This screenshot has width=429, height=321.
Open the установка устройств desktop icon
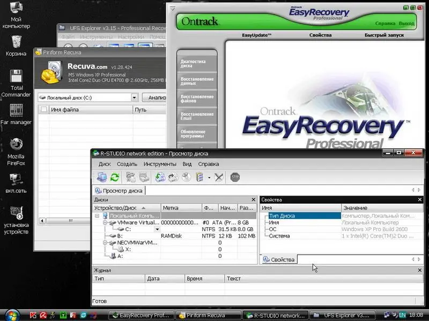pyautogui.click(x=16, y=220)
